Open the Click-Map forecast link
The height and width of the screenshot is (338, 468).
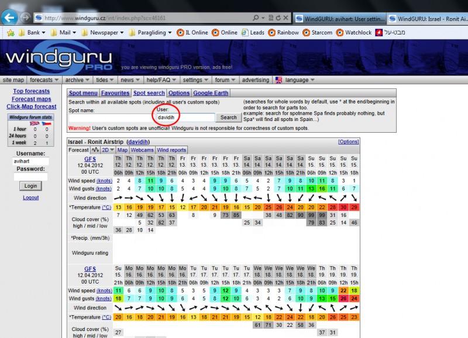tap(32, 106)
